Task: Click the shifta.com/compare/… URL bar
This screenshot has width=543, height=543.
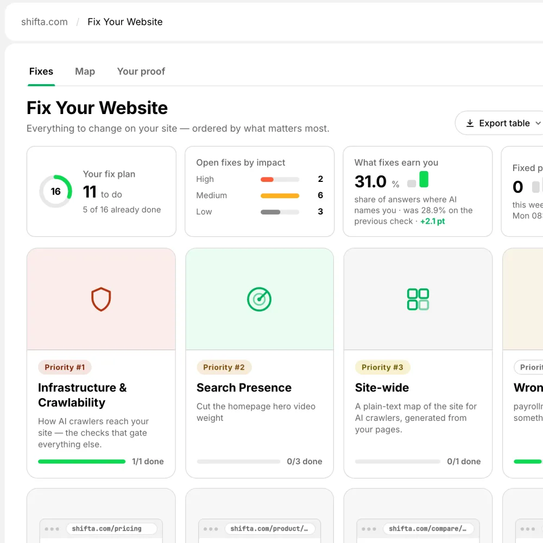Action: (x=428, y=529)
